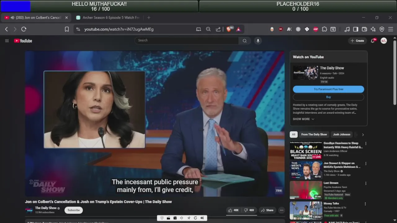Open the browser main hamburger menu
Image resolution: width=397 pixels, height=223 pixels.
coord(390,29)
